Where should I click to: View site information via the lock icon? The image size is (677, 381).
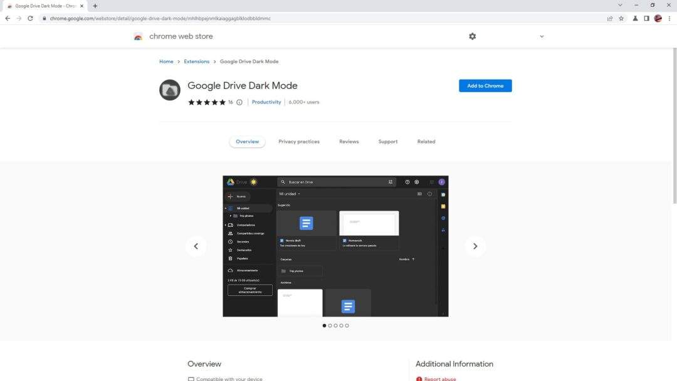44,19
